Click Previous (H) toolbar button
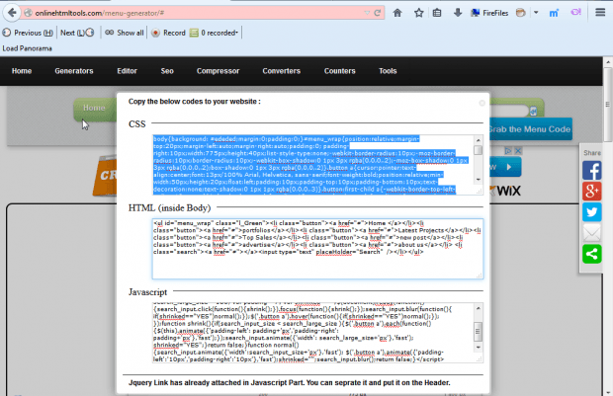 point(28,33)
